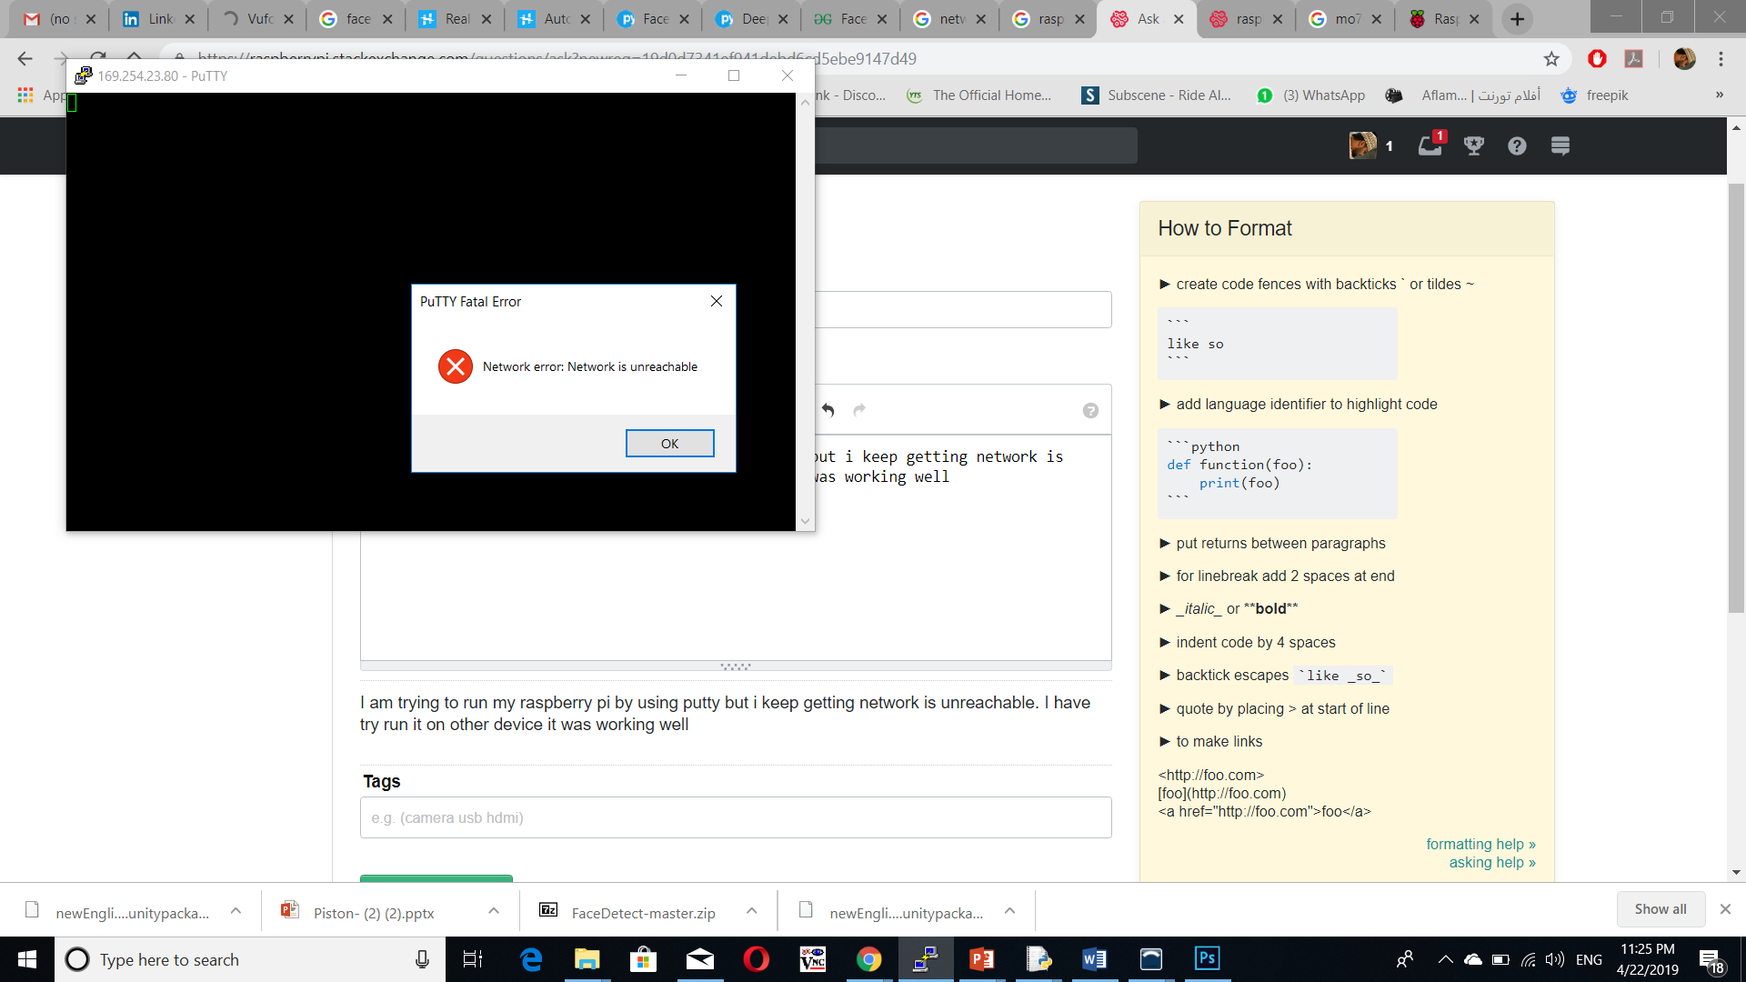
Task: Click the Tags input field
Action: 737,817
